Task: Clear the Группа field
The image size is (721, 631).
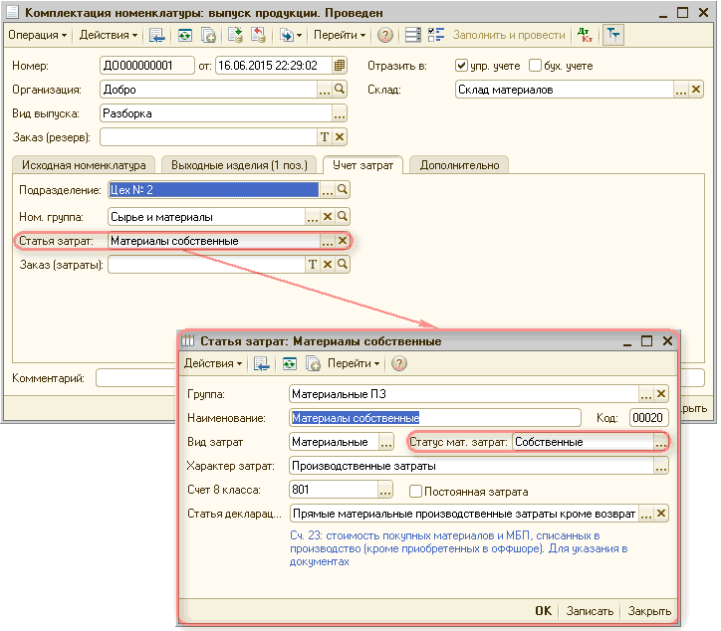Action: (x=661, y=394)
